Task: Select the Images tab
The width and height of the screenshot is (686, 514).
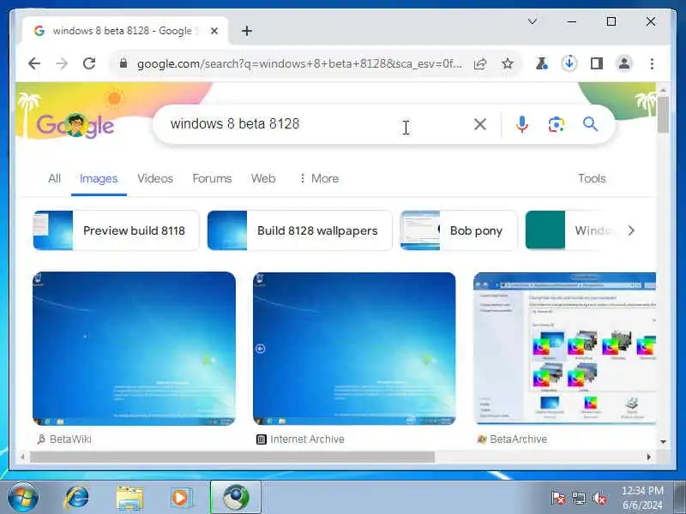Action: (x=99, y=178)
